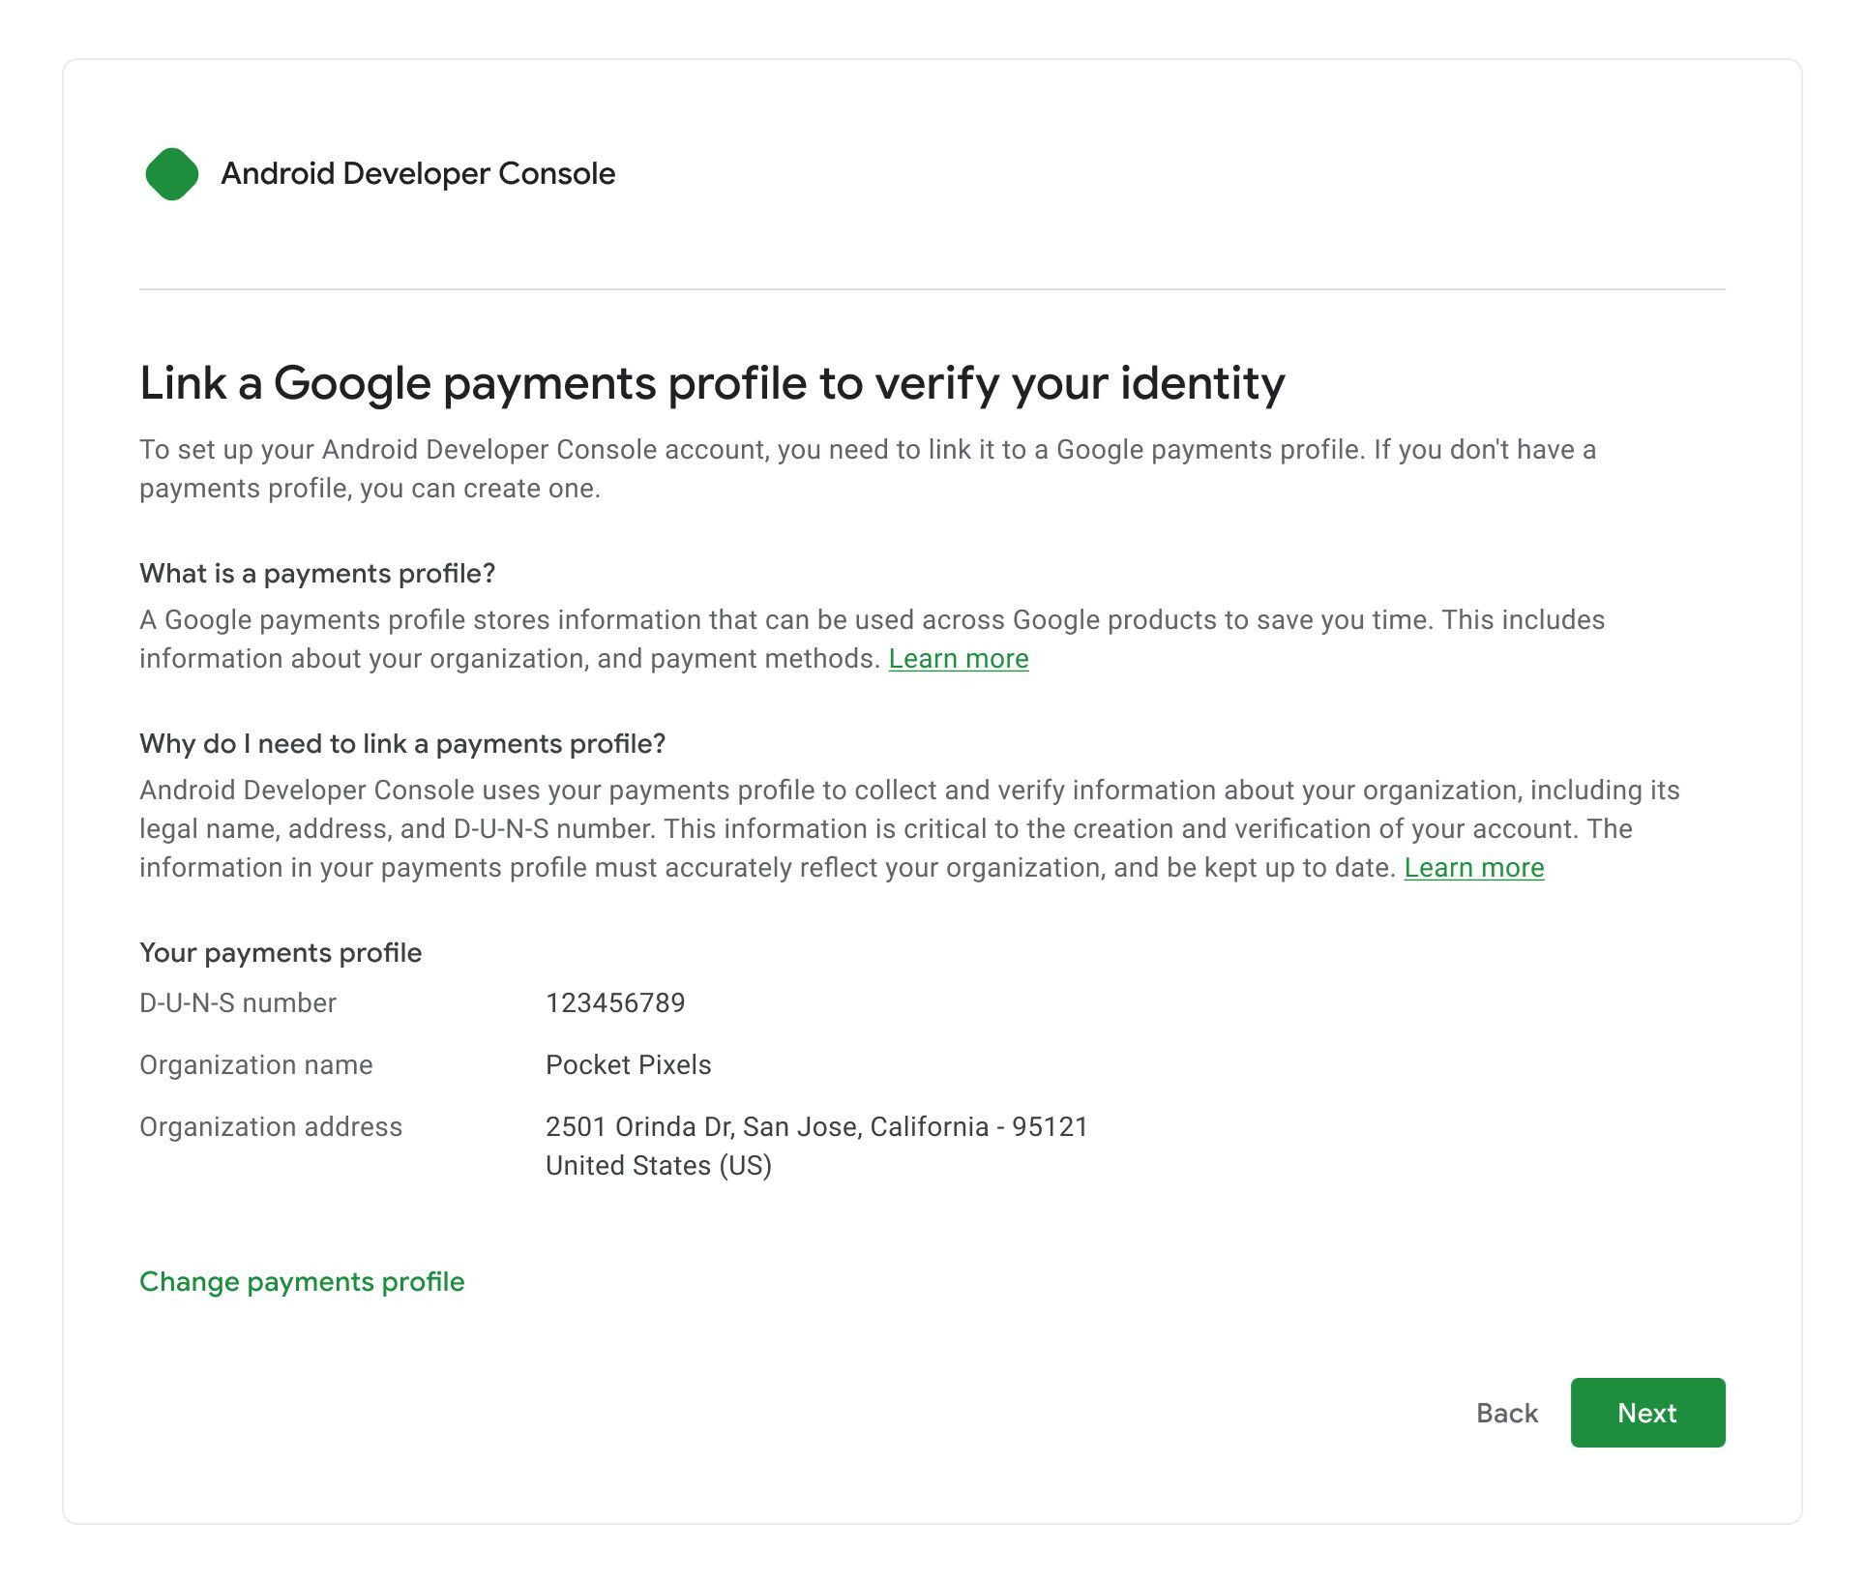Click the United States (US) text
Viewport: 1865px width, 1583px height.
(x=659, y=1165)
